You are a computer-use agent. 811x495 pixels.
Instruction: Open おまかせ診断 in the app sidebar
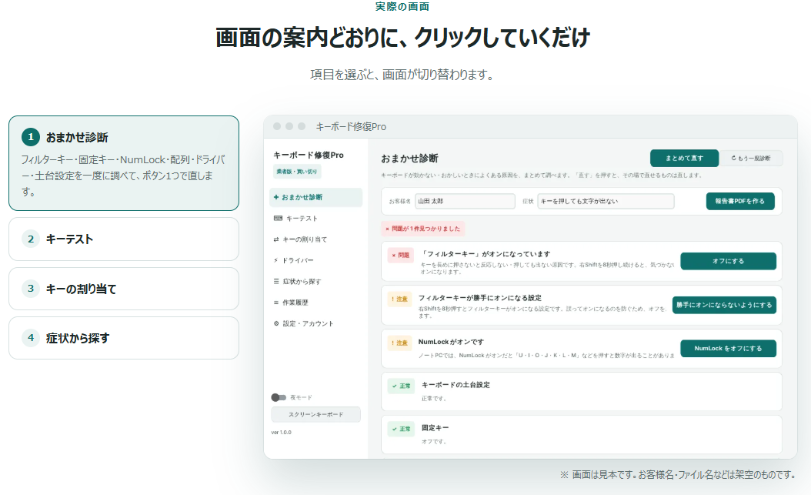(x=316, y=197)
